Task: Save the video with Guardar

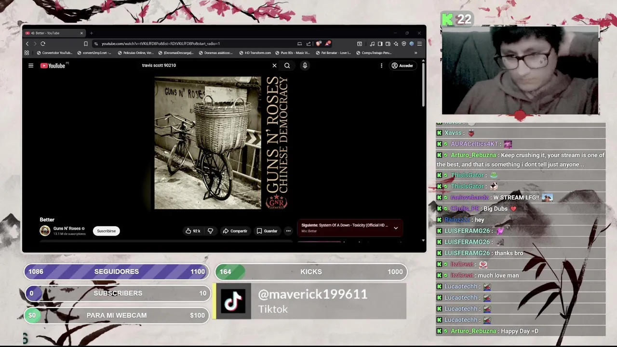Action: coord(267,231)
